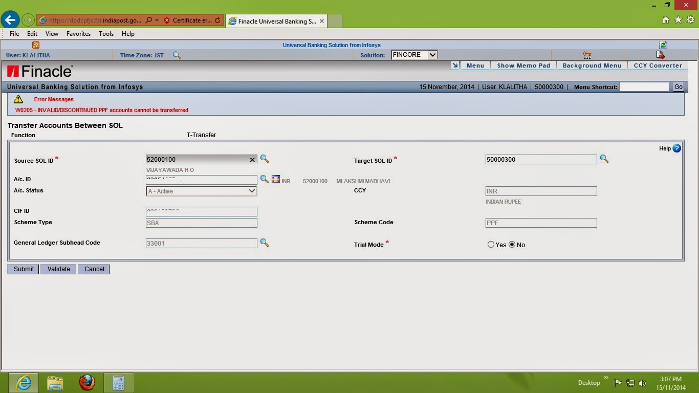This screenshot has width=699, height=393.
Task: Click the volume speaker in system tray
Action: 643,383
